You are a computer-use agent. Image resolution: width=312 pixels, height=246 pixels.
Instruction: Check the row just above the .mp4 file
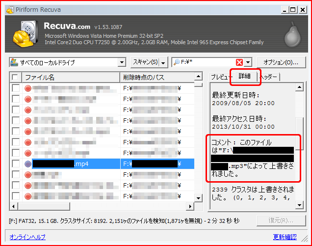(x=16, y=153)
